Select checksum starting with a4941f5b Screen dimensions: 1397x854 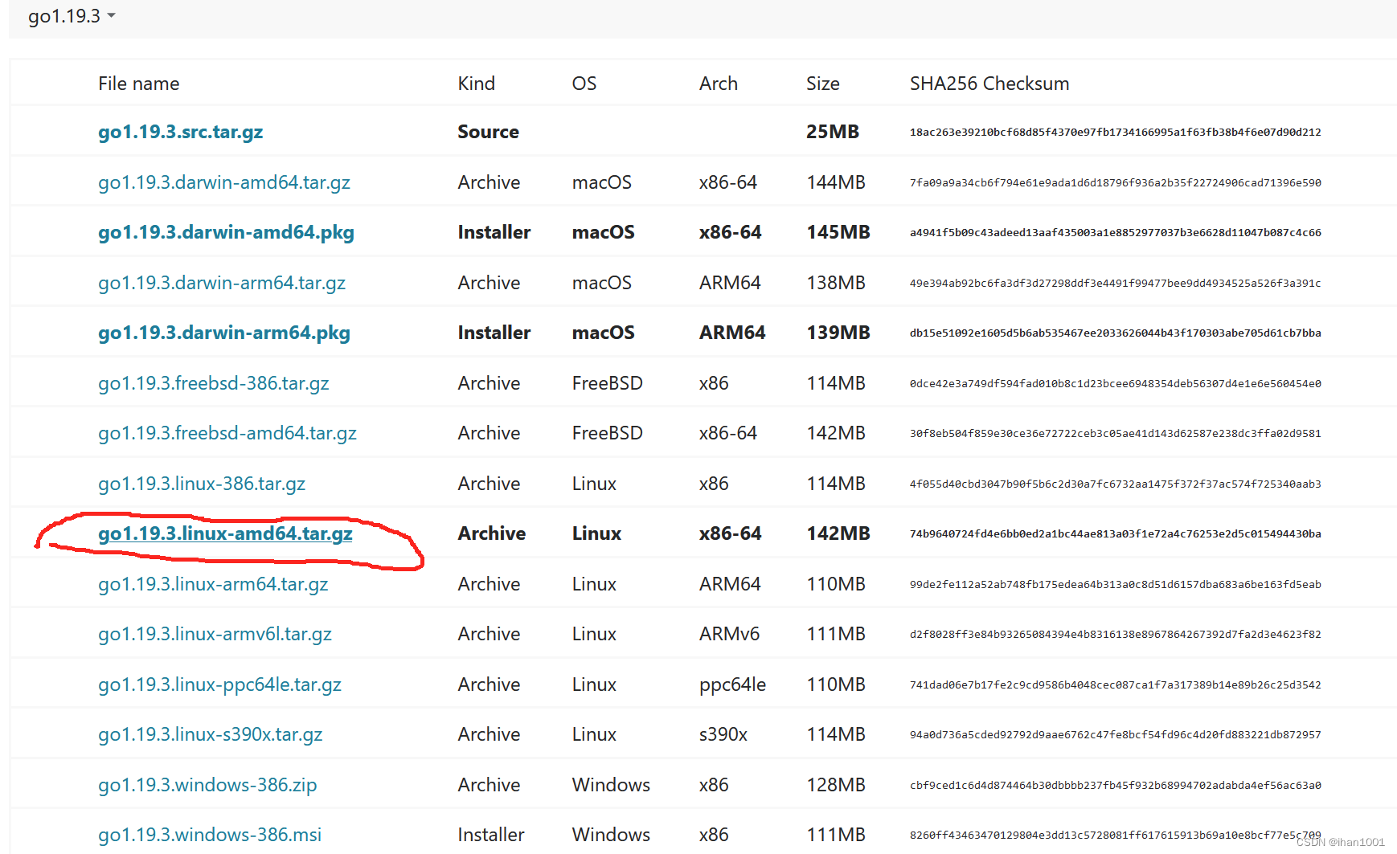(1116, 233)
